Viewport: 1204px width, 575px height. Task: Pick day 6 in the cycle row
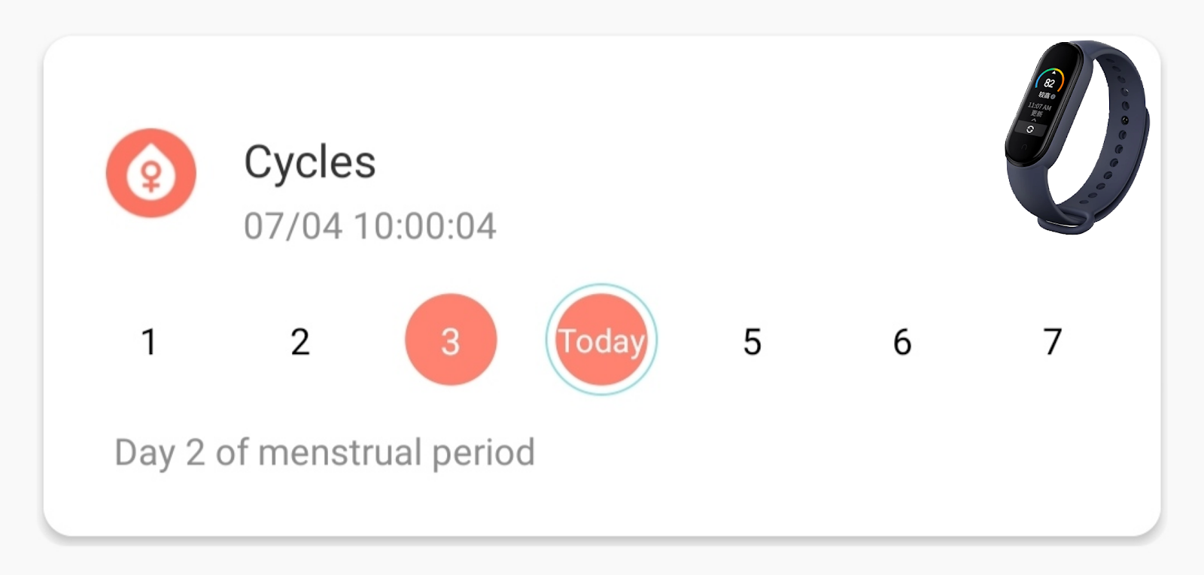902,342
